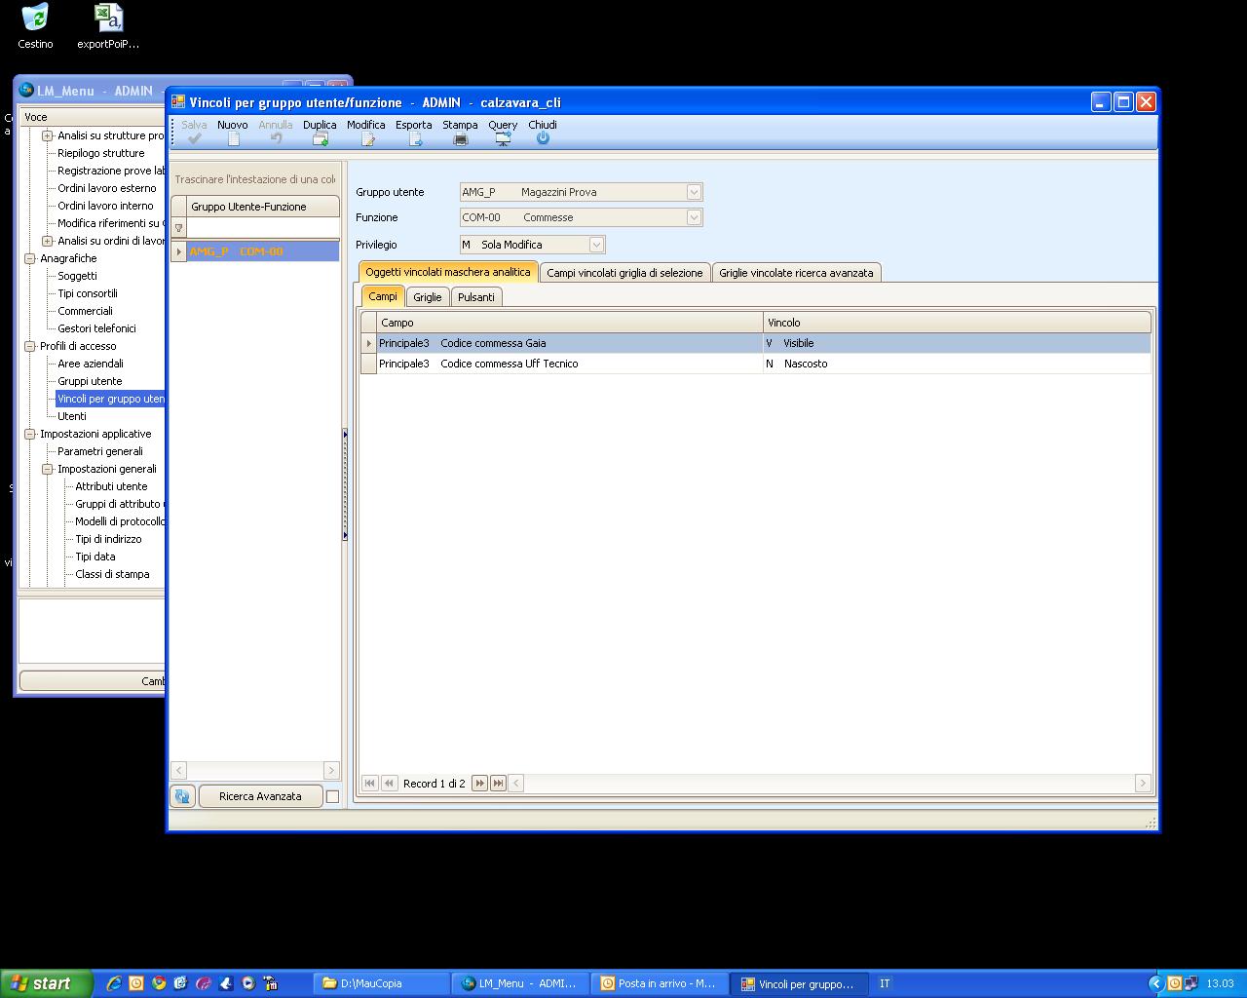Open the Funzione dropdown
This screenshot has width=1247, height=998.
pyautogui.click(x=694, y=217)
